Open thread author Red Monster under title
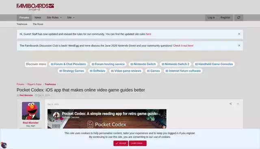The image size is (260, 149). pyautogui.click(x=26, y=95)
